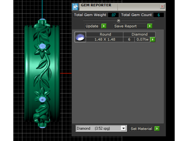188x141 pixels.
Task: Click the Diamond material cell in gem row
Action: pyautogui.click(x=139, y=34)
